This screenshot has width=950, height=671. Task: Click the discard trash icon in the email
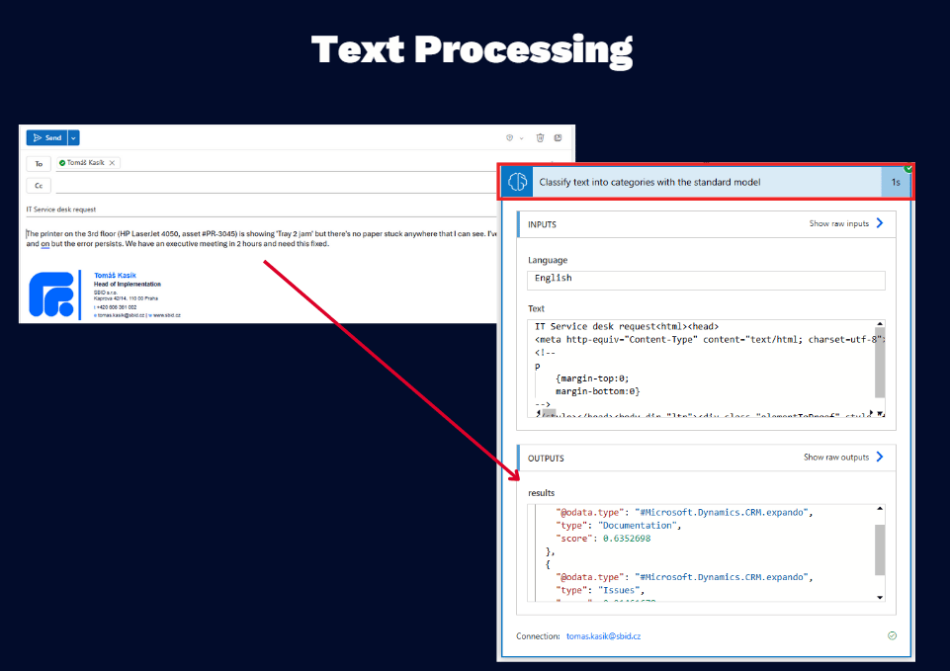(540, 138)
